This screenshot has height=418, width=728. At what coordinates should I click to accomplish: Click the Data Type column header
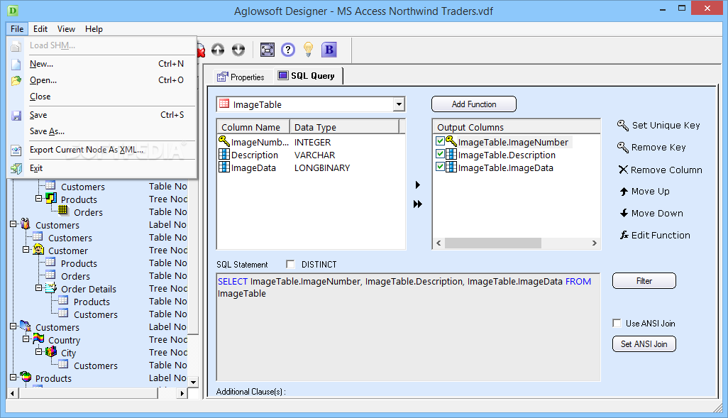click(x=344, y=127)
